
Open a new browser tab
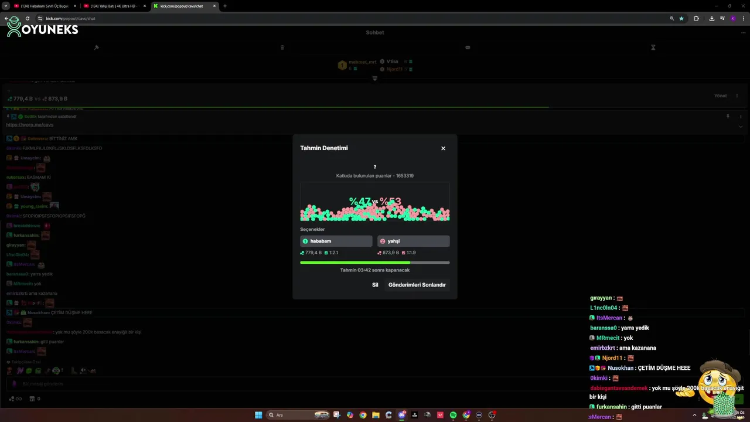[225, 6]
